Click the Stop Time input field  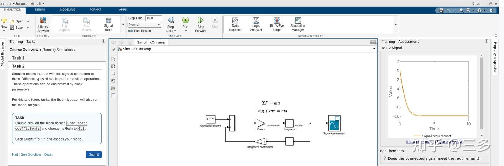point(154,18)
